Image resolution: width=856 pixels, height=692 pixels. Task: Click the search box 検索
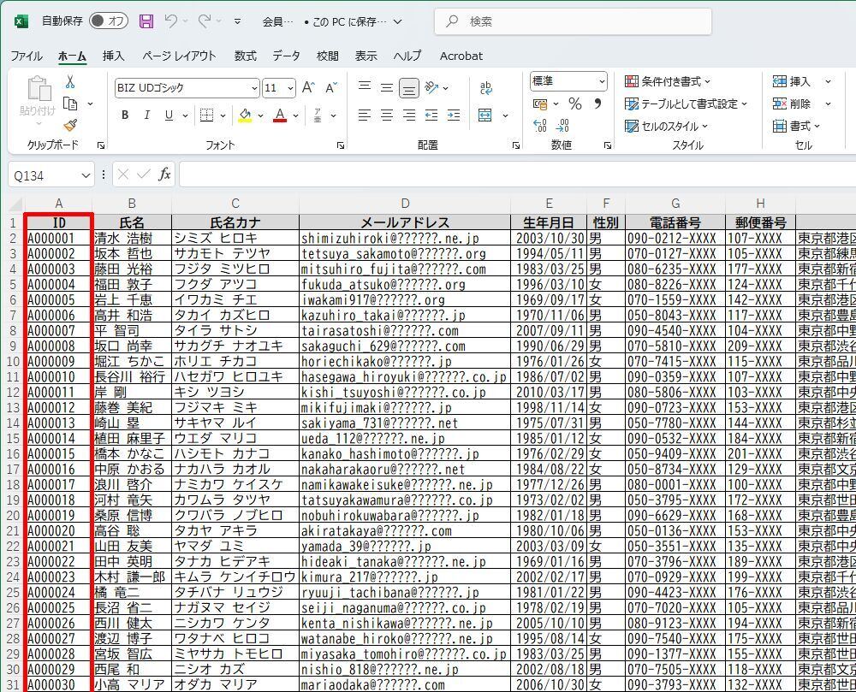click(574, 21)
